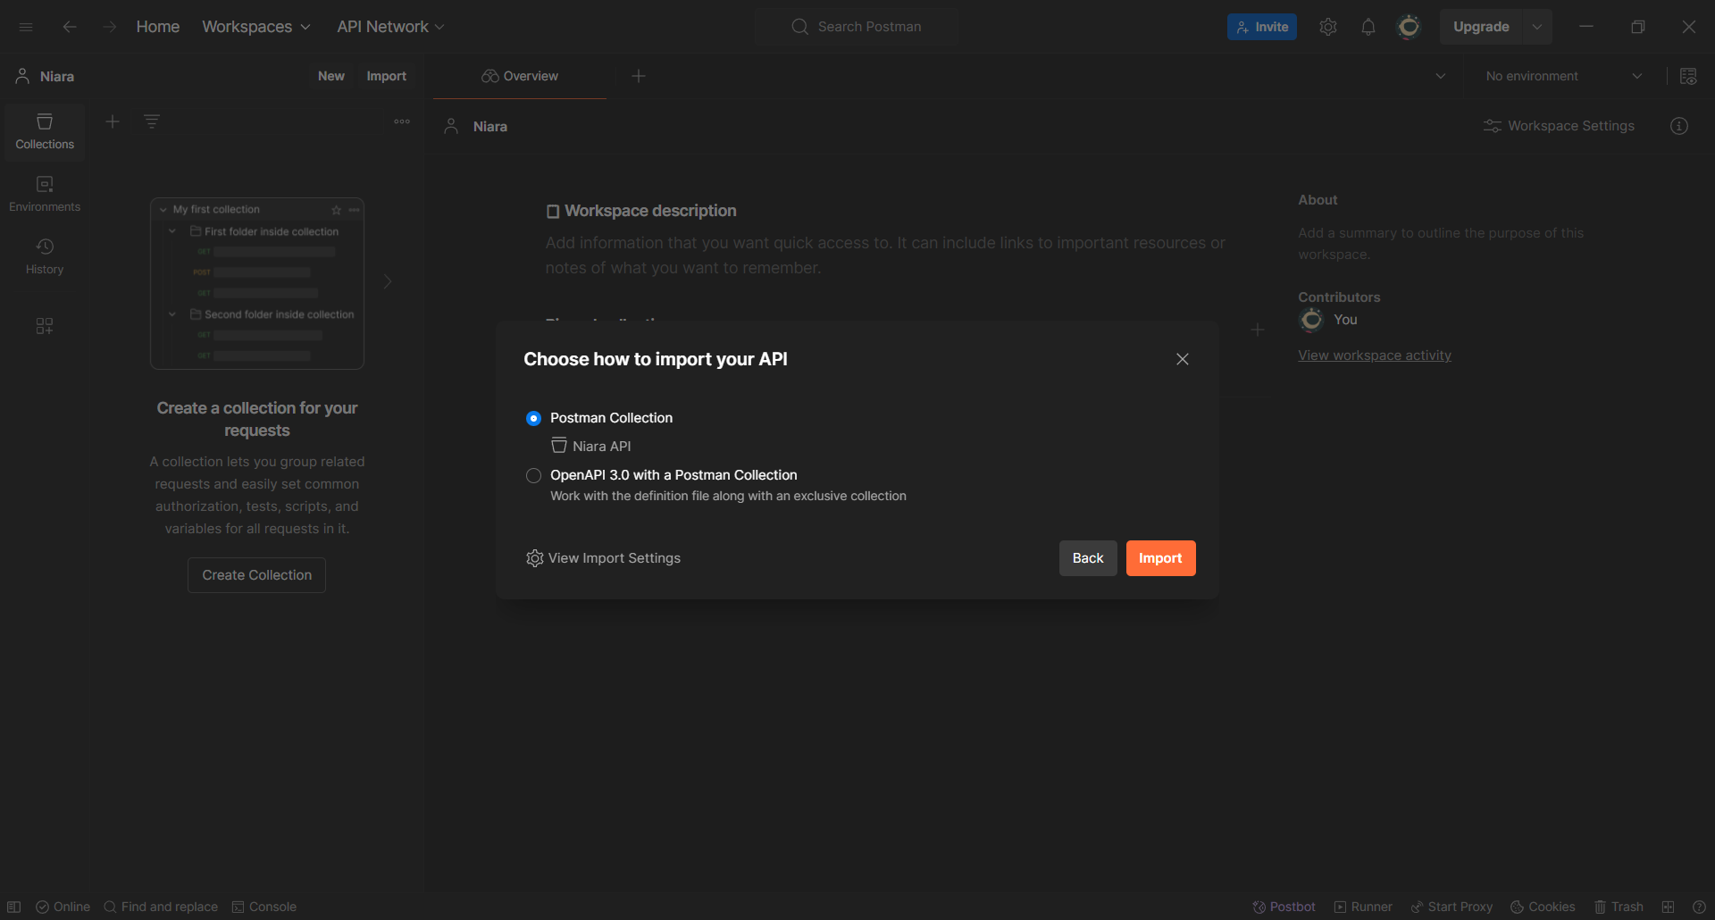Image resolution: width=1715 pixels, height=920 pixels.
Task: Create new collection with plus icon
Action: (113, 121)
